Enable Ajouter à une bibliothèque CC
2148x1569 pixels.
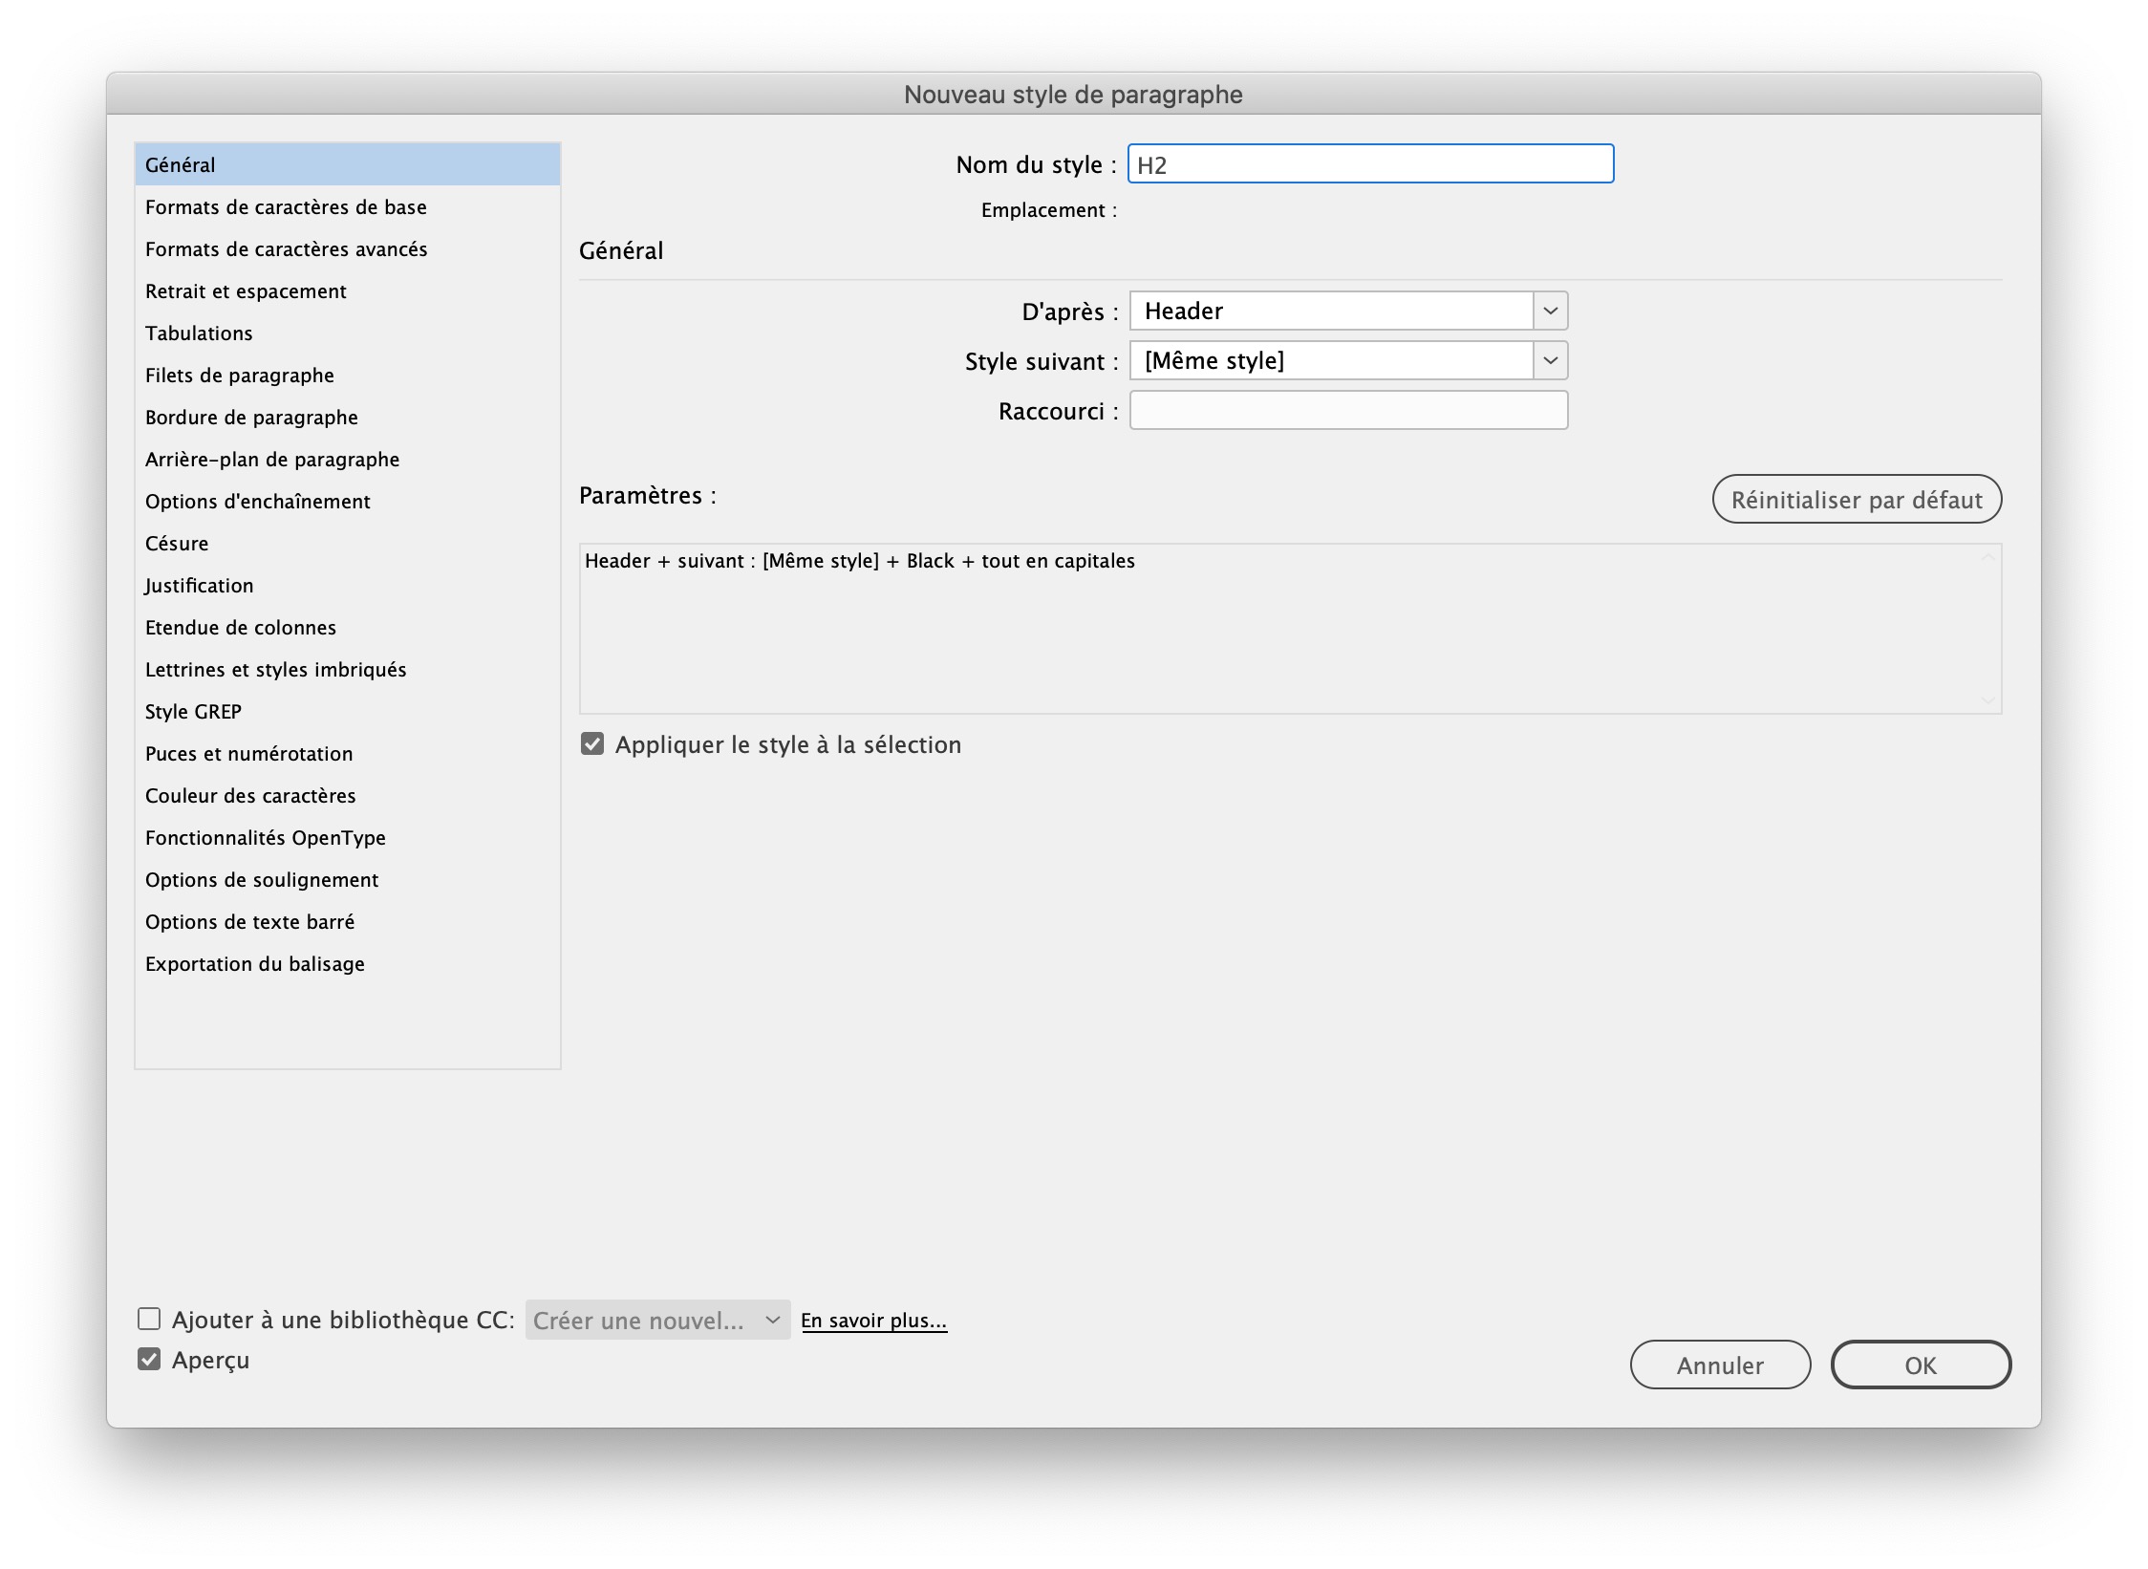150,1319
